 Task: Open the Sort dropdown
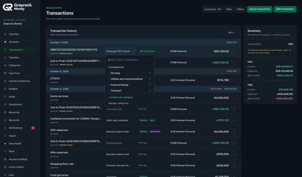tap(231, 33)
